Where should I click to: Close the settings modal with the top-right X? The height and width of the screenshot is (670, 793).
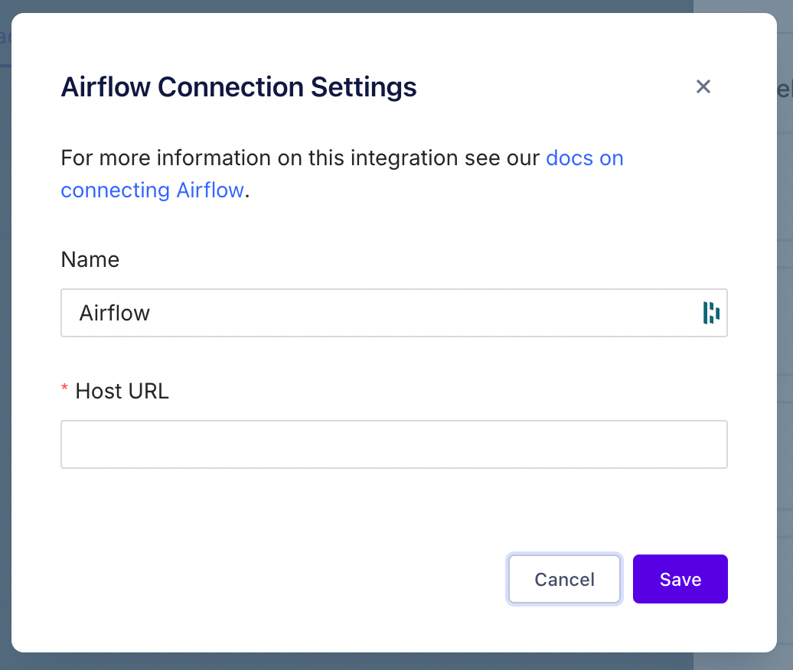click(x=703, y=86)
